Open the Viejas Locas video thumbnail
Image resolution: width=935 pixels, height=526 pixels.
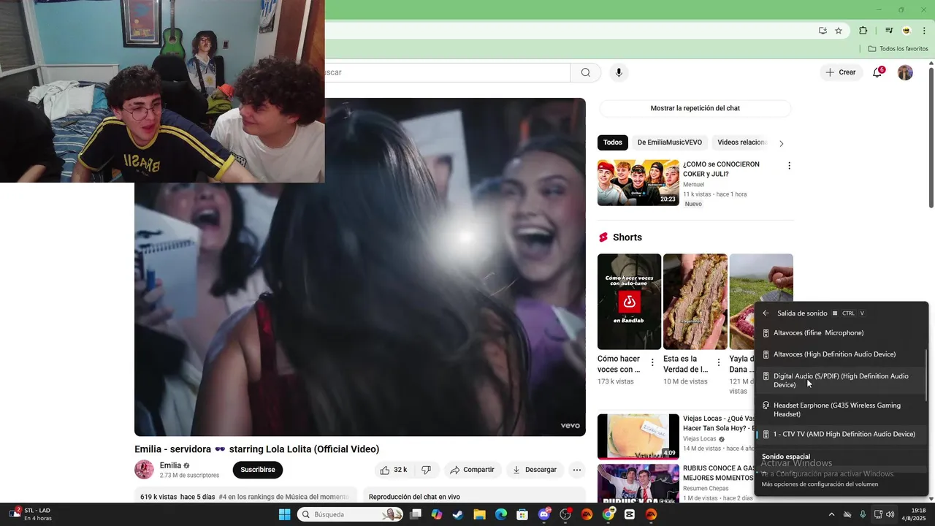(638, 437)
